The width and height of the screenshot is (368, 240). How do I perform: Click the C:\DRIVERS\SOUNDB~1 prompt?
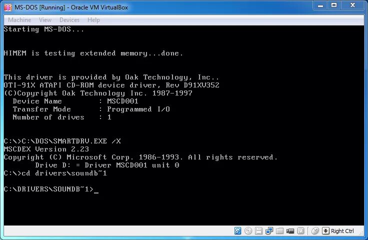[48, 189]
